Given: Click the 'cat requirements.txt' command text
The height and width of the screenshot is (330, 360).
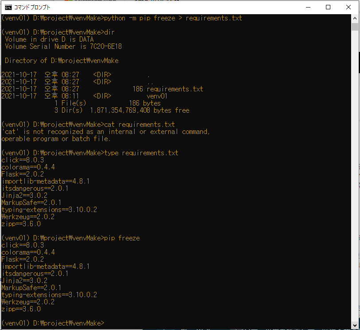Looking at the screenshot, I should 139,125.
